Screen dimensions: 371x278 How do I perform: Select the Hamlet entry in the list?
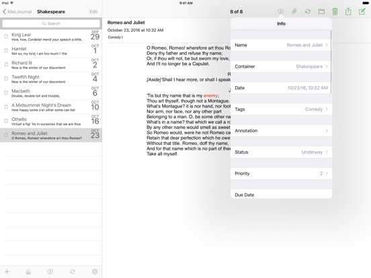pos(51,50)
